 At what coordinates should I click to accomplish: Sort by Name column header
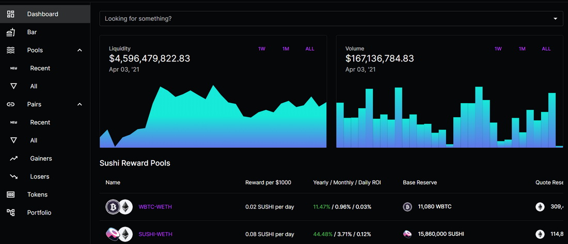pyautogui.click(x=113, y=183)
